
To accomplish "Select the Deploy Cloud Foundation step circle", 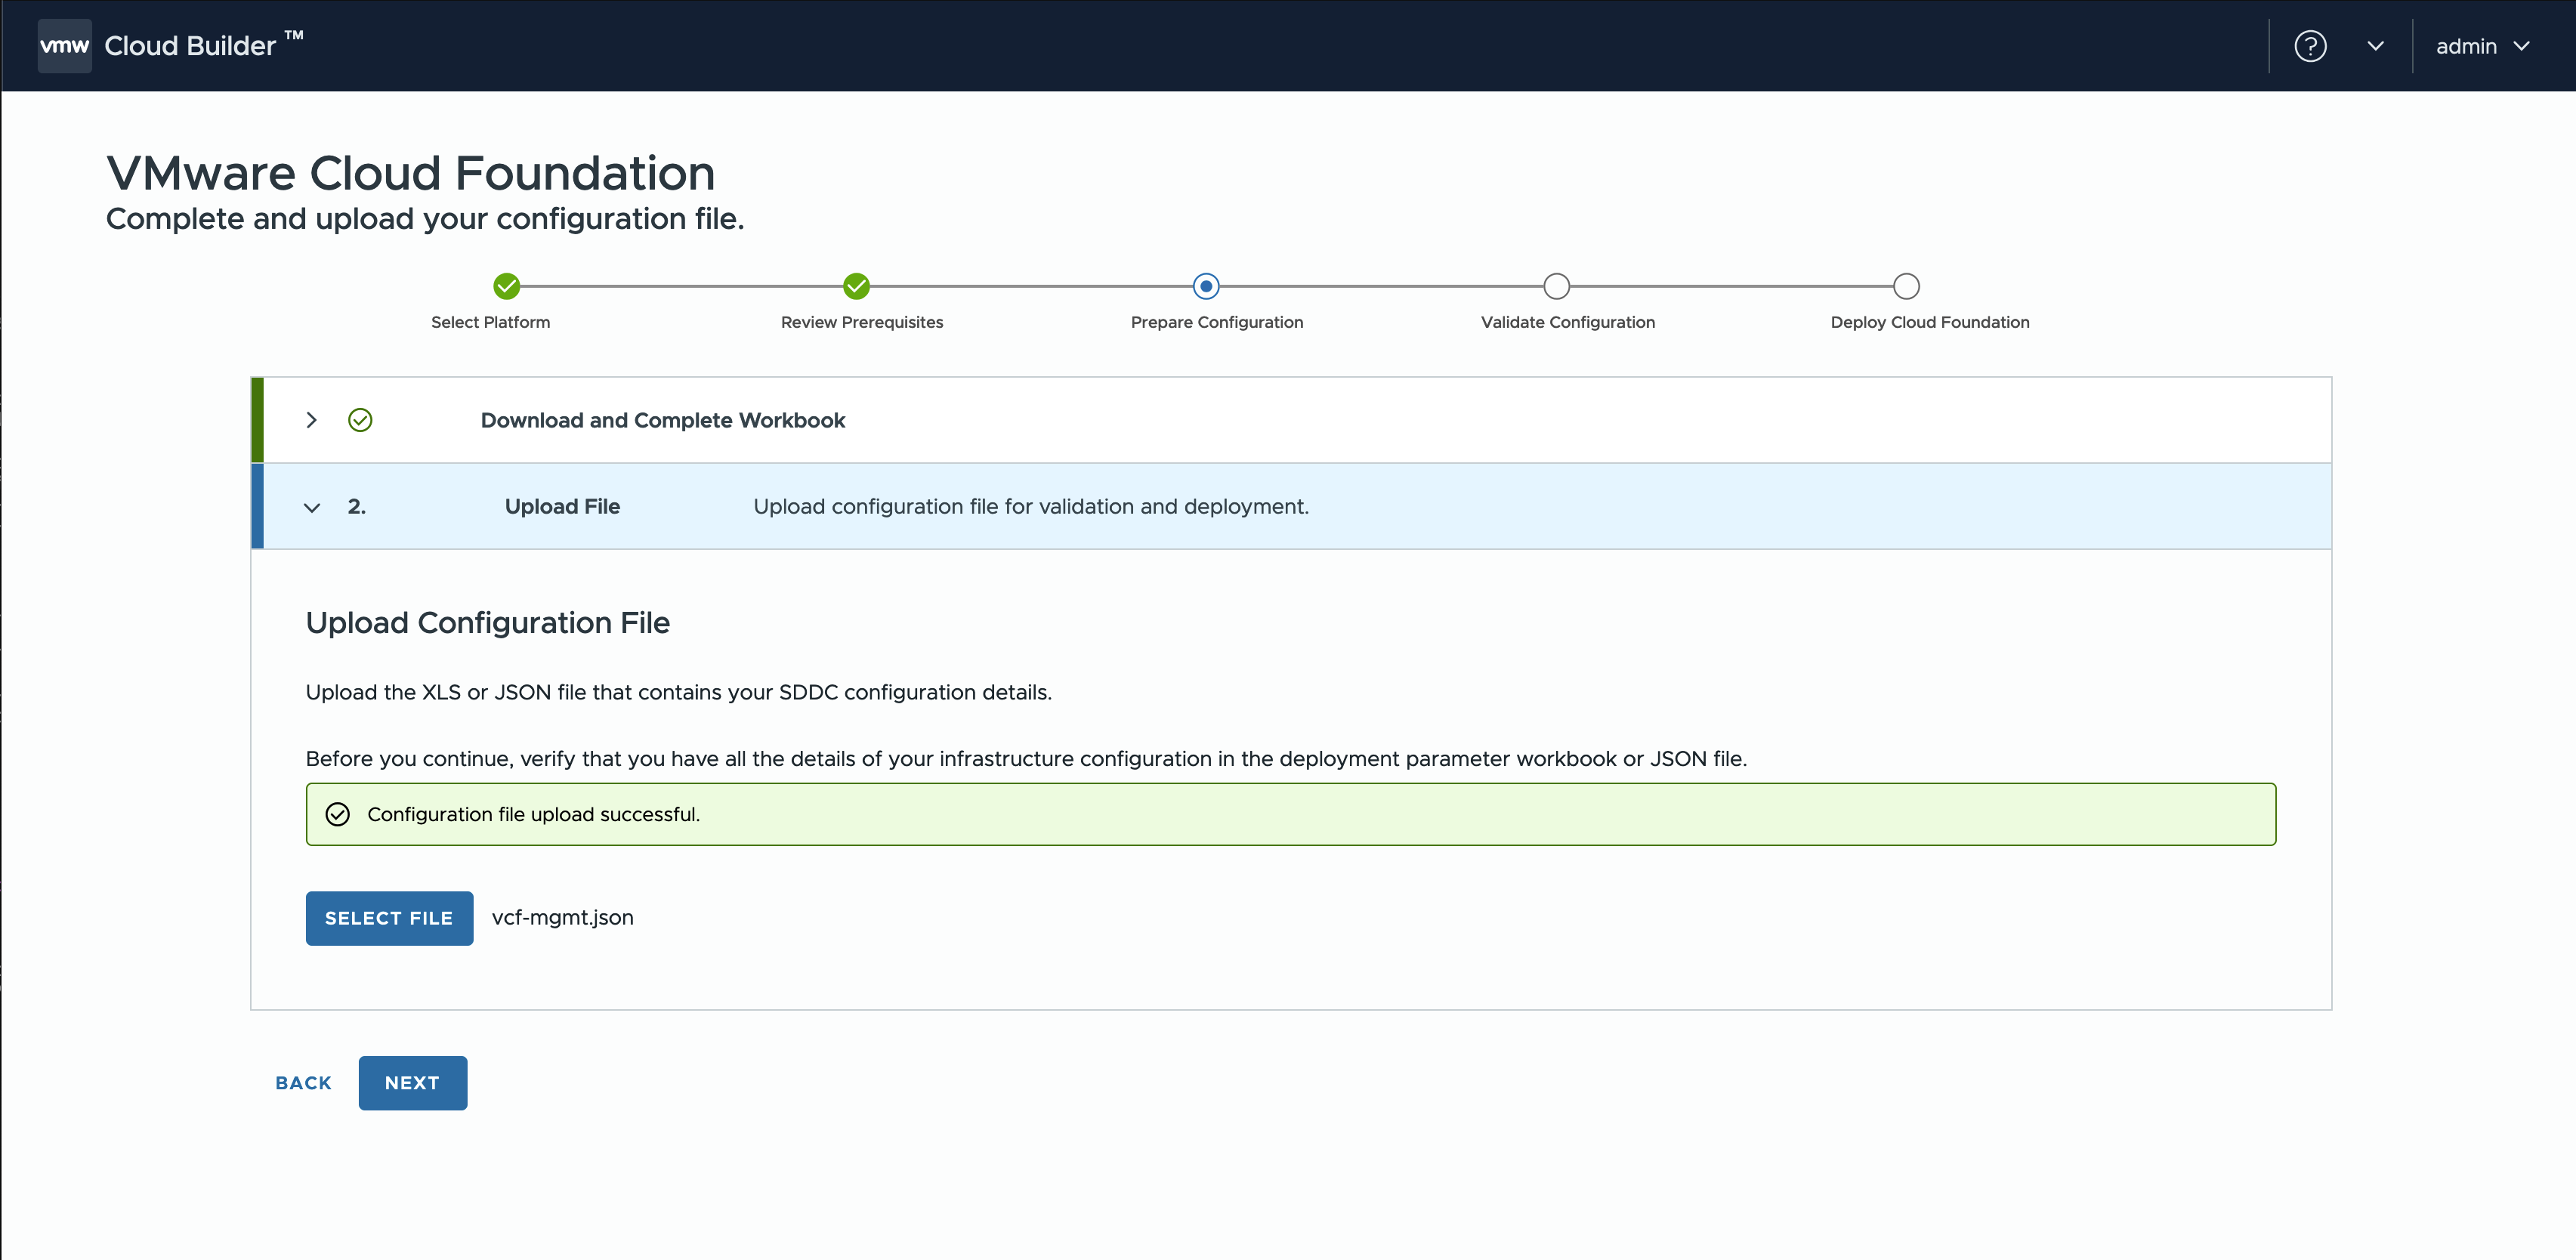I will [1906, 286].
